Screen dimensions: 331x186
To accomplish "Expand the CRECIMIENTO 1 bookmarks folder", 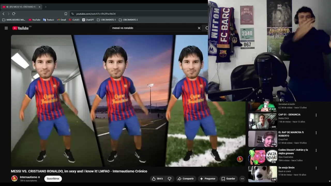I will coord(107,20).
